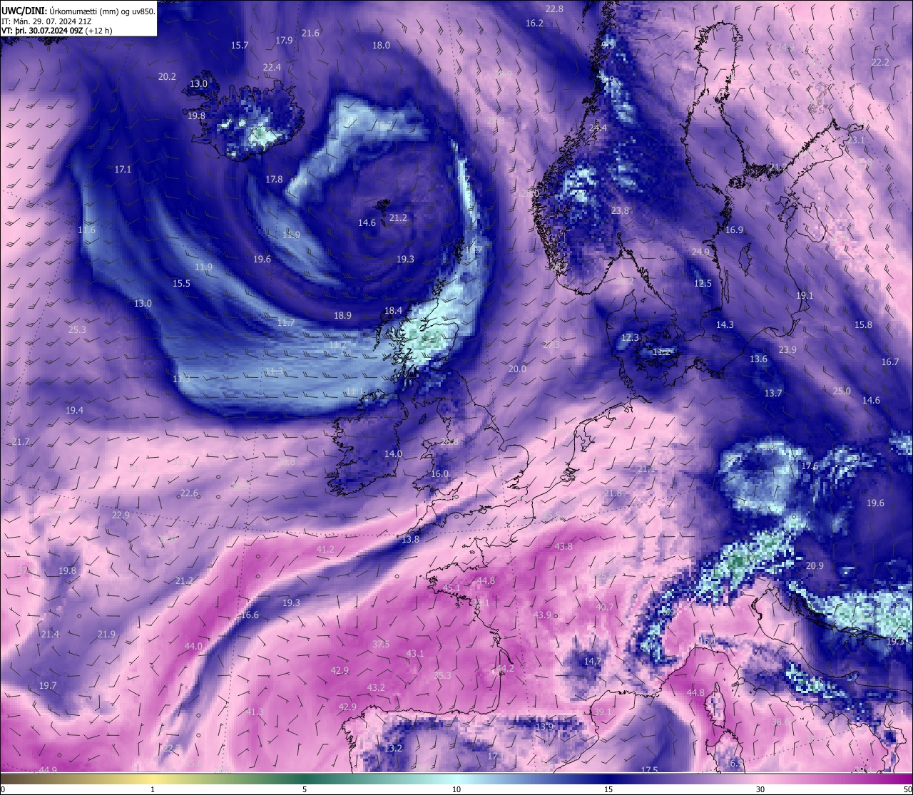Click the 12.5 value over Sweden

(x=703, y=284)
